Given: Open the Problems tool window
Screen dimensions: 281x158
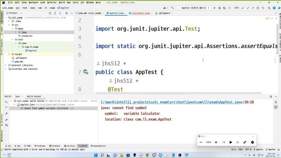Looking at the screenshot, I should click(40, 146).
